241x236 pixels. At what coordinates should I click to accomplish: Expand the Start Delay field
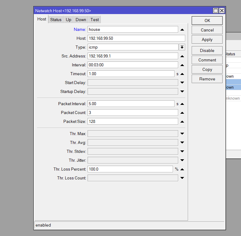pos(182,83)
